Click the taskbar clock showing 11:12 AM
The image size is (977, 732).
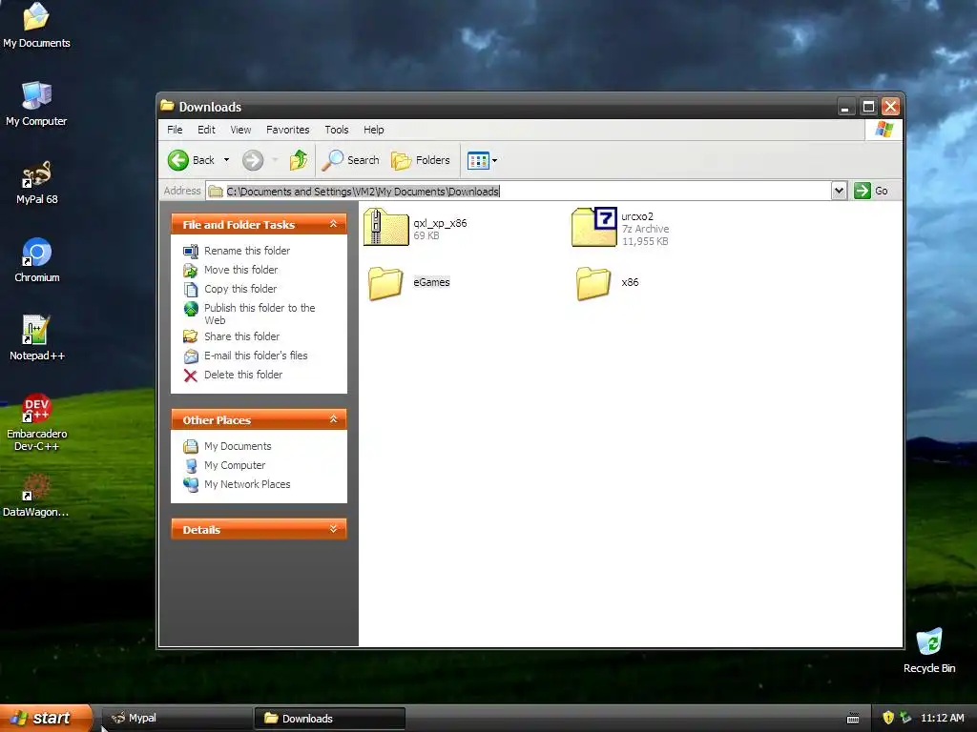pos(942,718)
